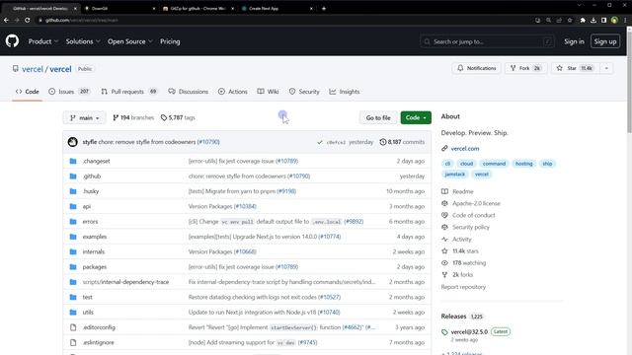
Task: Close the Create Next App tab
Action: coord(311,8)
